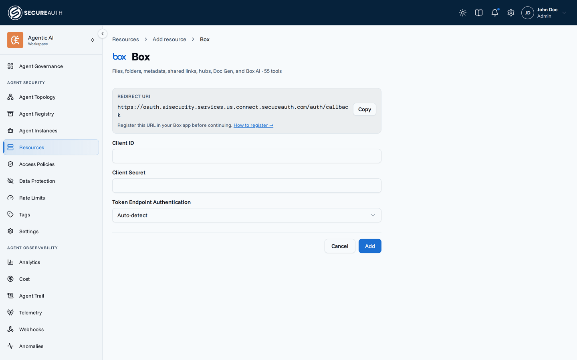577x360 pixels.
Task: Open Agent Instances
Action: [x=51, y=130]
